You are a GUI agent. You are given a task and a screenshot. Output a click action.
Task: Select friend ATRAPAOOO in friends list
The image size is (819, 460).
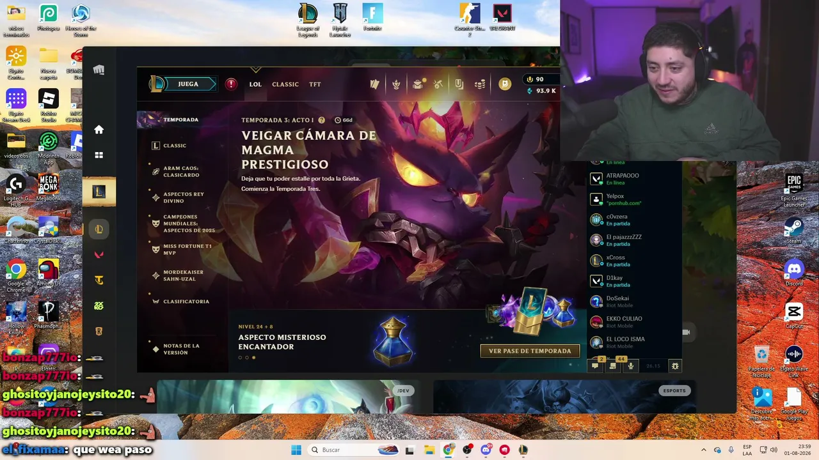[634, 179]
